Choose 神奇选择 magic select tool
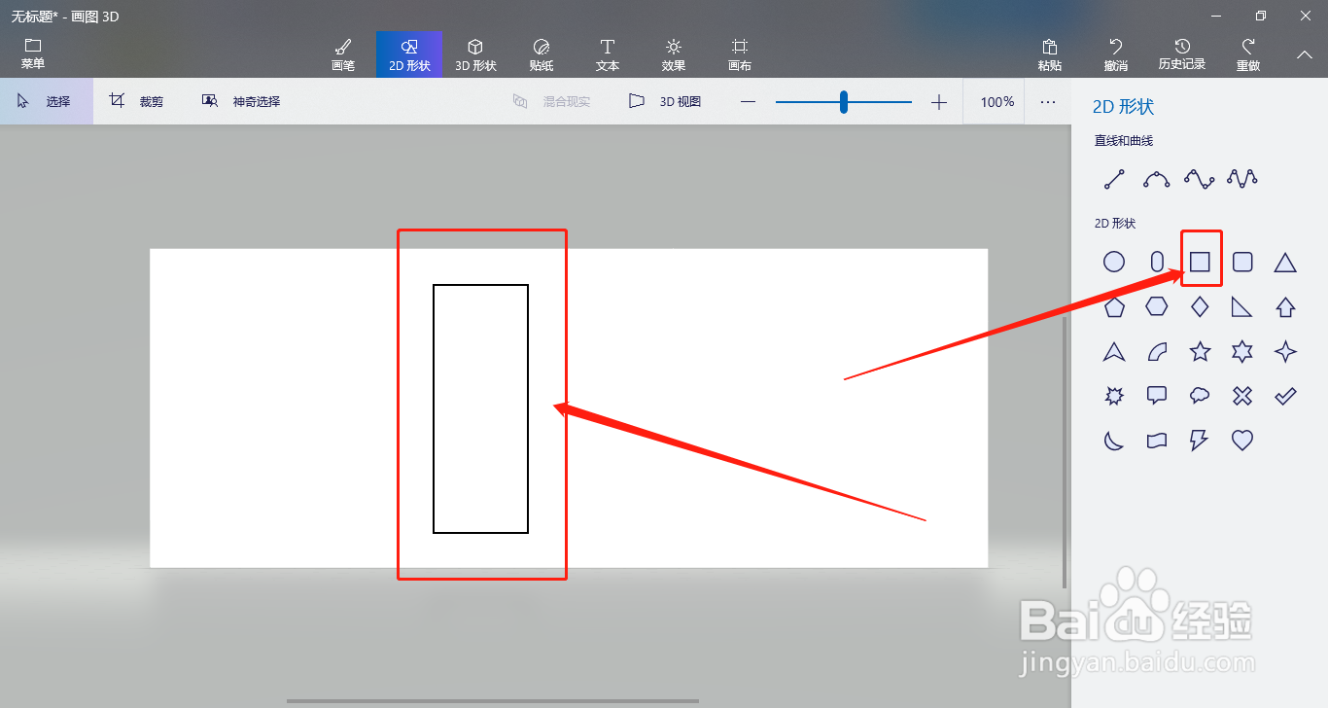Image resolution: width=1328 pixels, height=708 pixels. click(241, 101)
